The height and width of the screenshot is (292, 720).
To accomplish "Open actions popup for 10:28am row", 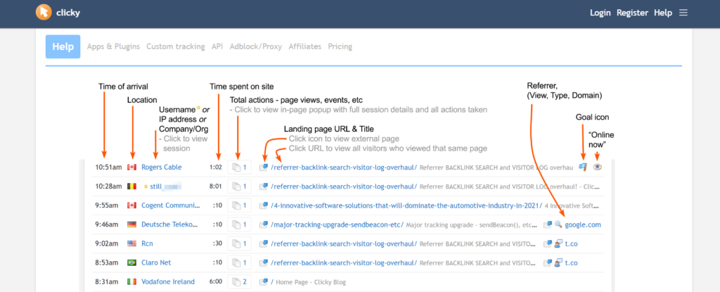I will coord(239,186).
